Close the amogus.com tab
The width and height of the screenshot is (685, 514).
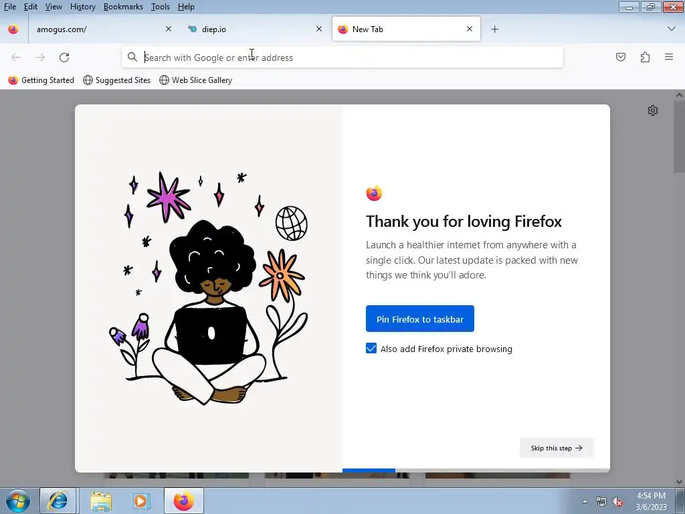point(168,29)
